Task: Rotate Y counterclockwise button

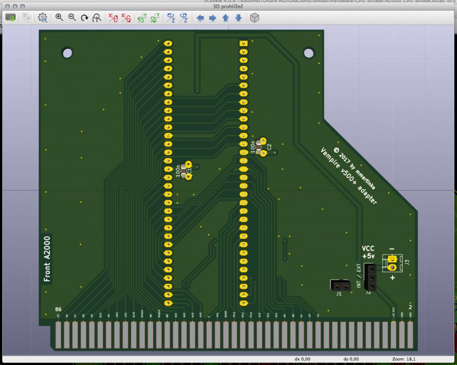Action: (155, 18)
